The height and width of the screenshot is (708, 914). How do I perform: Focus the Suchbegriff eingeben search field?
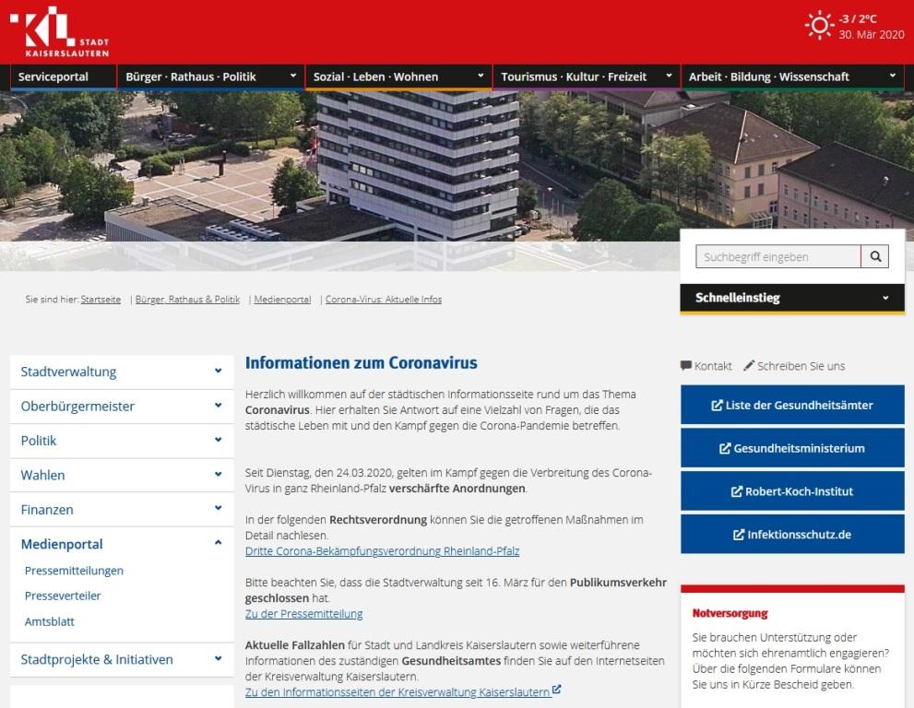777,257
